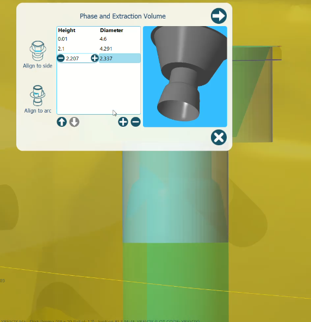Select the diameter cell 4.291

120,49
